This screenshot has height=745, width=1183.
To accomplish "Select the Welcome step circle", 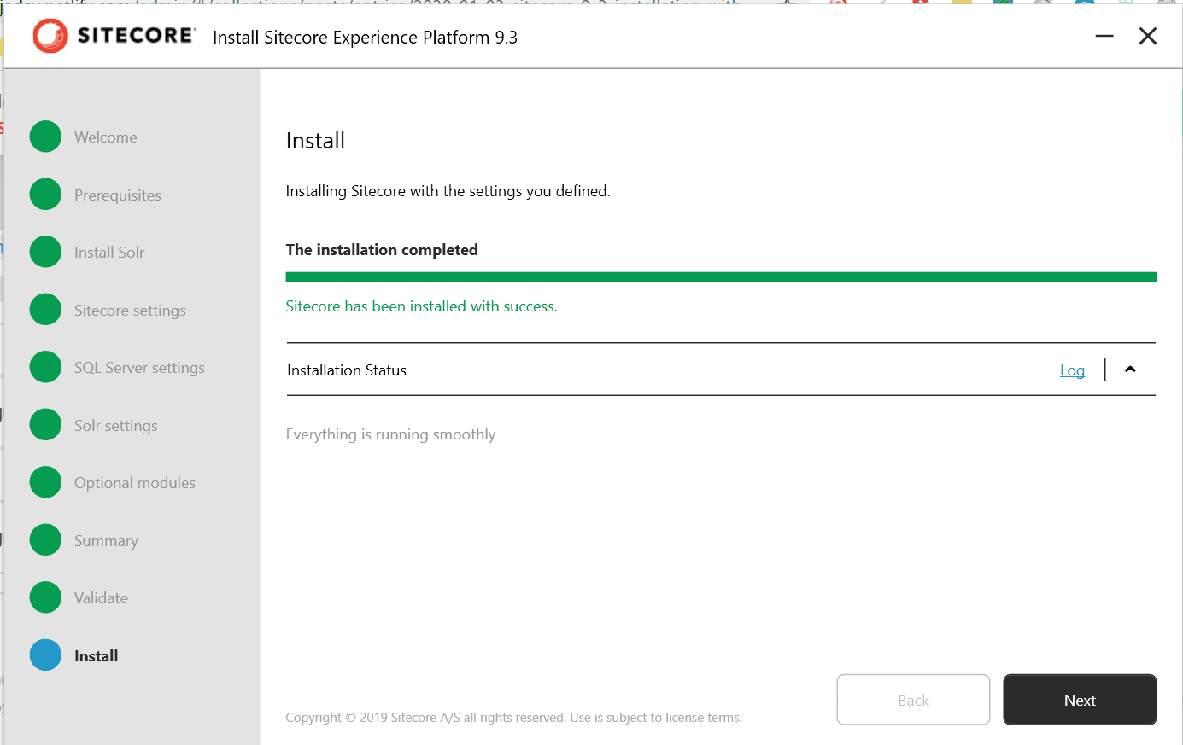I will click(x=45, y=137).
